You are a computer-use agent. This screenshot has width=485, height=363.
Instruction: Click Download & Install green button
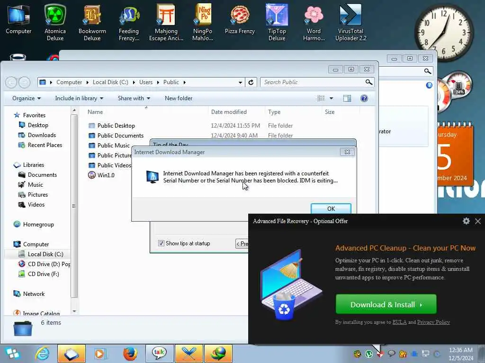[x=386, y=304]
